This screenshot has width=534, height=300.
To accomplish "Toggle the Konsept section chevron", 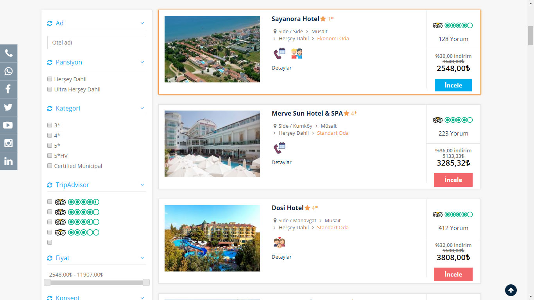I will tap(142, 298).
